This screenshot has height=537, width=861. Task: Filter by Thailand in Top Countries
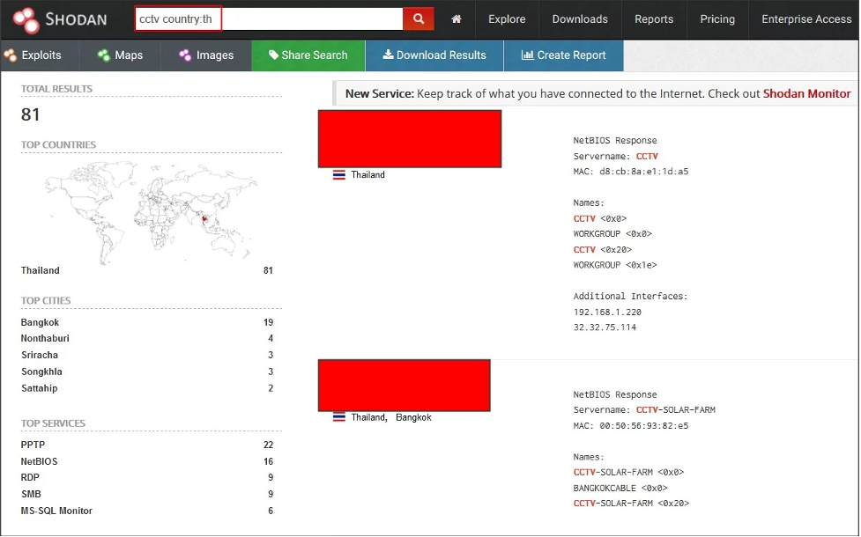(40, 270)
